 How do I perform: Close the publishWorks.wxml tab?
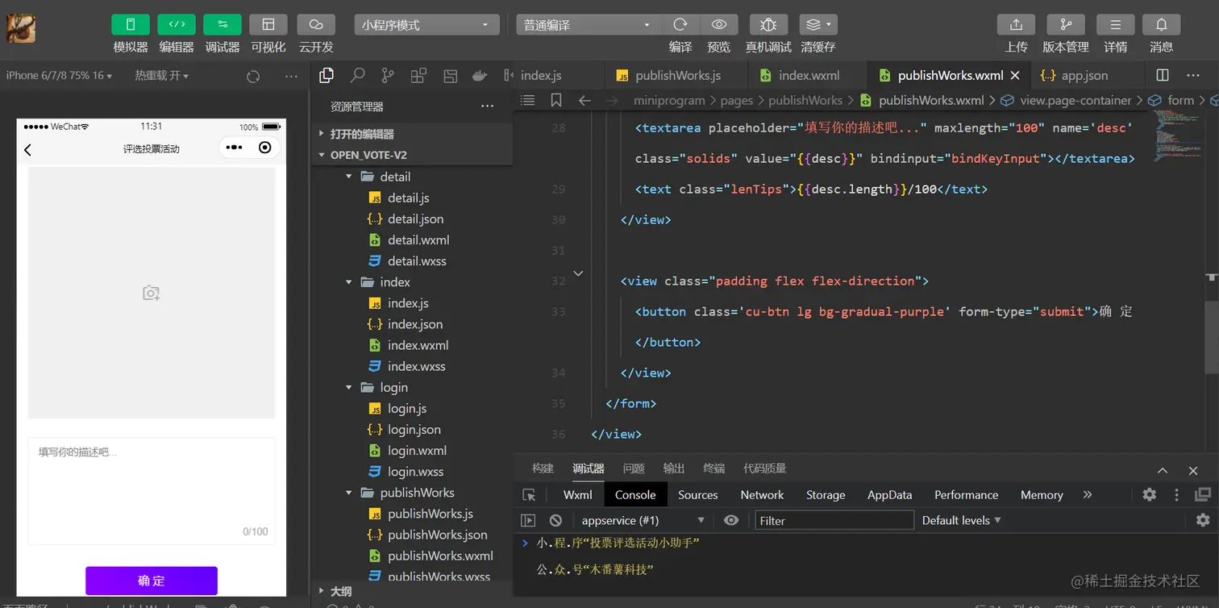1015,75
